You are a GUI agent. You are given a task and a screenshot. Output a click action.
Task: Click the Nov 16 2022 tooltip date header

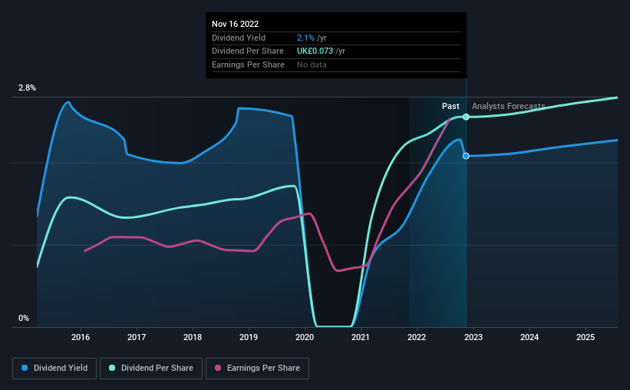235,24
